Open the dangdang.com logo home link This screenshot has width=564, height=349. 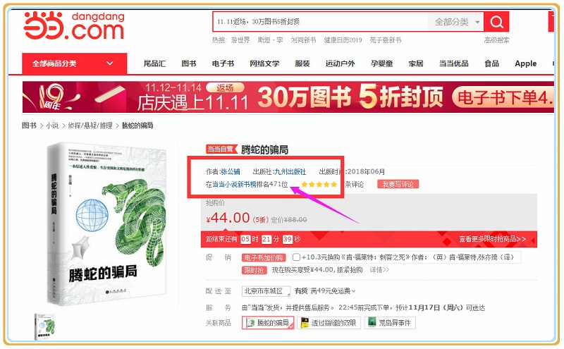click(x=74, y=25)
